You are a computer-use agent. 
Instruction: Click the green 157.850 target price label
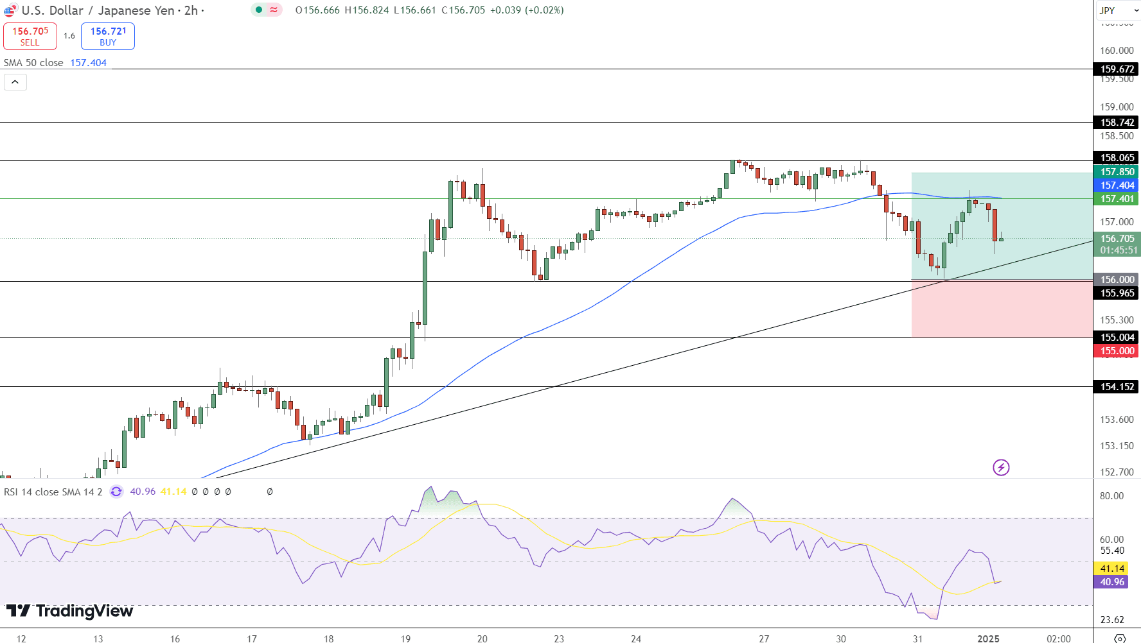(x=1117, y=172)
